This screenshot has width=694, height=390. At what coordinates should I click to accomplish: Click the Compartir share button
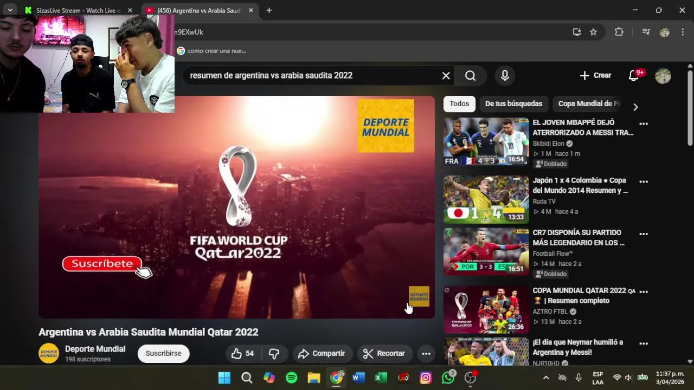(322, 354)
